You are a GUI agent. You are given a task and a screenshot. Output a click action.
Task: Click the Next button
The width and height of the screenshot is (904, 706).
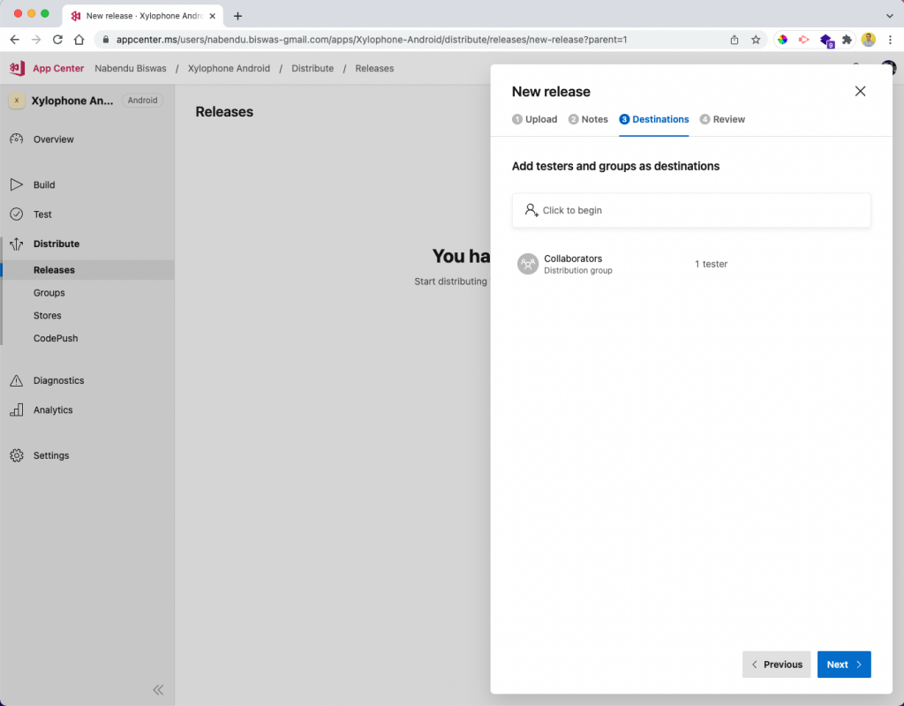pos(844,665)
